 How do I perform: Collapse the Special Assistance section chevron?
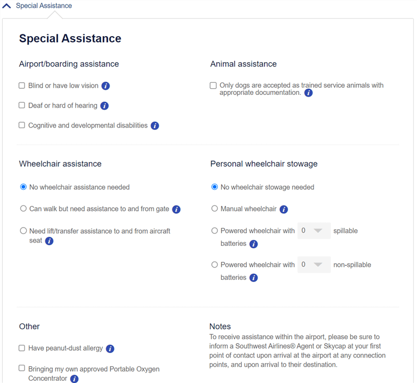[7, 6]
